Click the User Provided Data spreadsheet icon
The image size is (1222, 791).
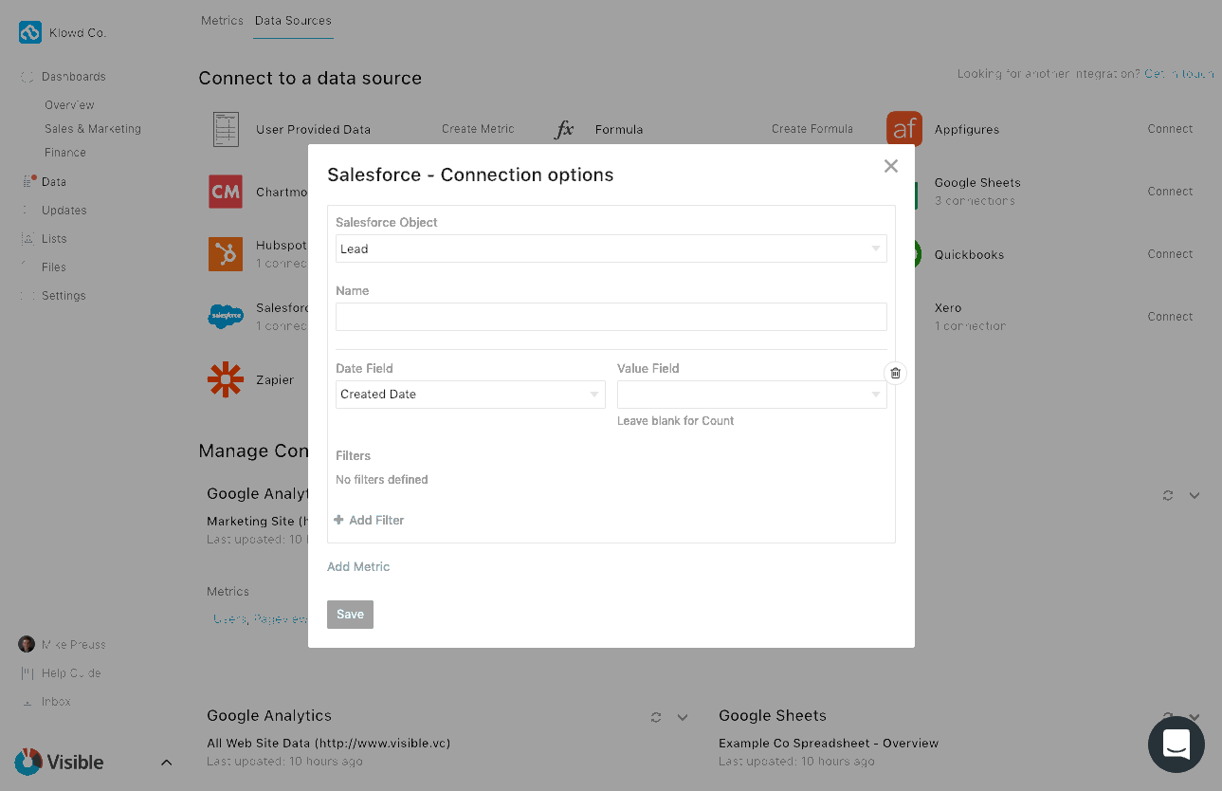(226, 129)
